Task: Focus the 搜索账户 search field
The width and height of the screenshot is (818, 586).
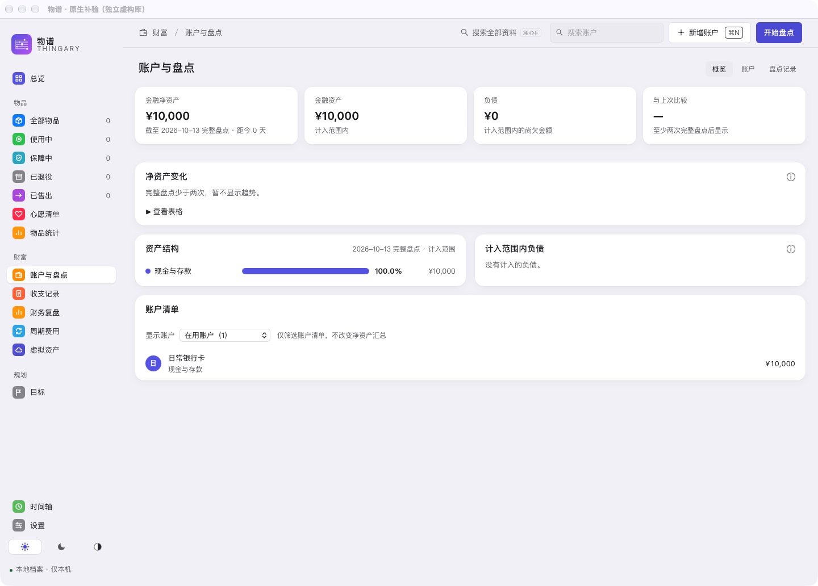Action: pos(607,32)
